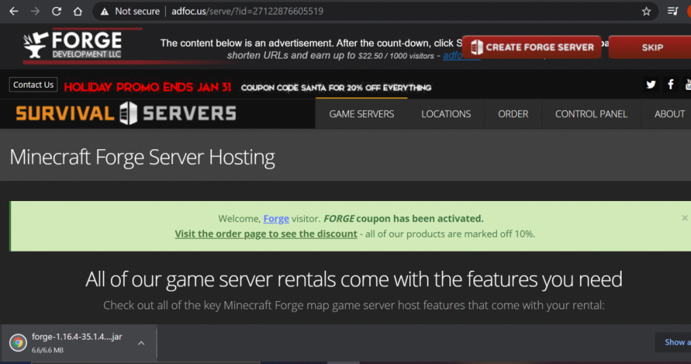Reload the current page
Viewport: 691px width, 364px height.
tap(57, 11)
